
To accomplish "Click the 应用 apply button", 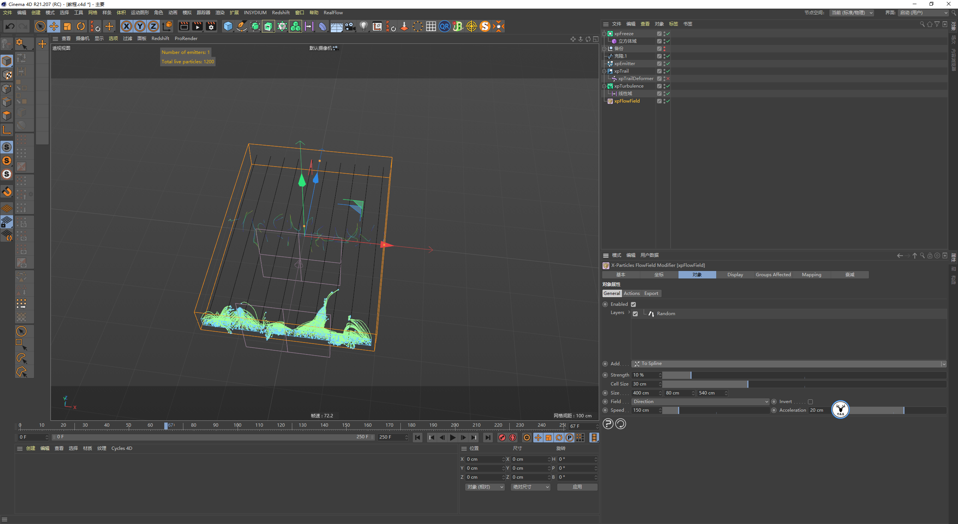I will click(x=577, y=487).
